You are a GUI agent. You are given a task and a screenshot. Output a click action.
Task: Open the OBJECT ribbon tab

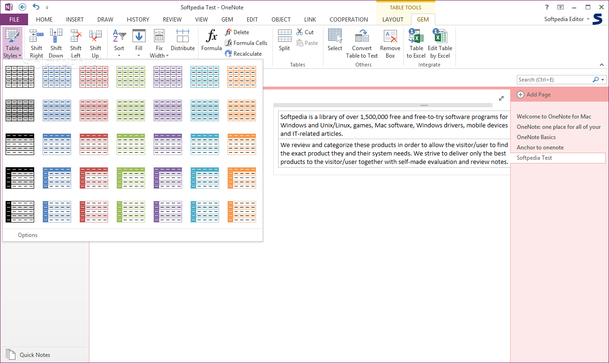(x=281, y=20)
